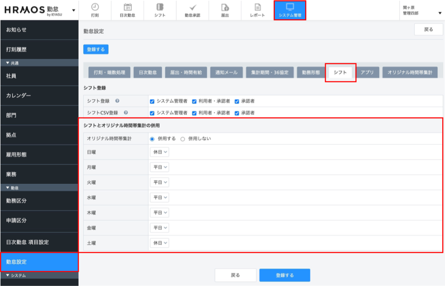445x286 pixels.
Task: Open the 月曜 day type dropdown
Action: coord(160,167)
